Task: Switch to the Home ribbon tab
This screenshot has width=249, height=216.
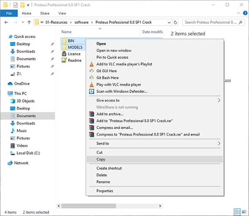Action: point(27,13)
